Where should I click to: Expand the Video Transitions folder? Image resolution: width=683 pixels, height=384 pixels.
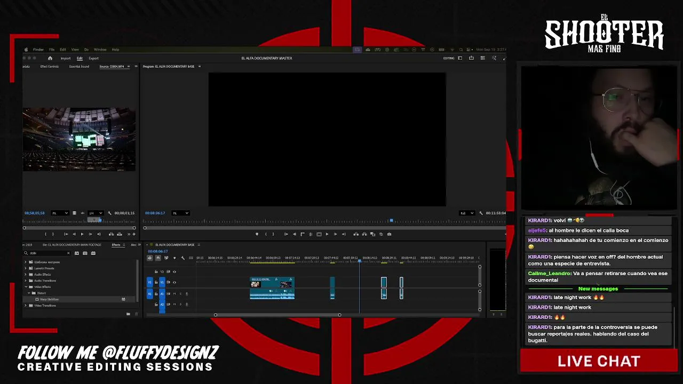[26, 306]
